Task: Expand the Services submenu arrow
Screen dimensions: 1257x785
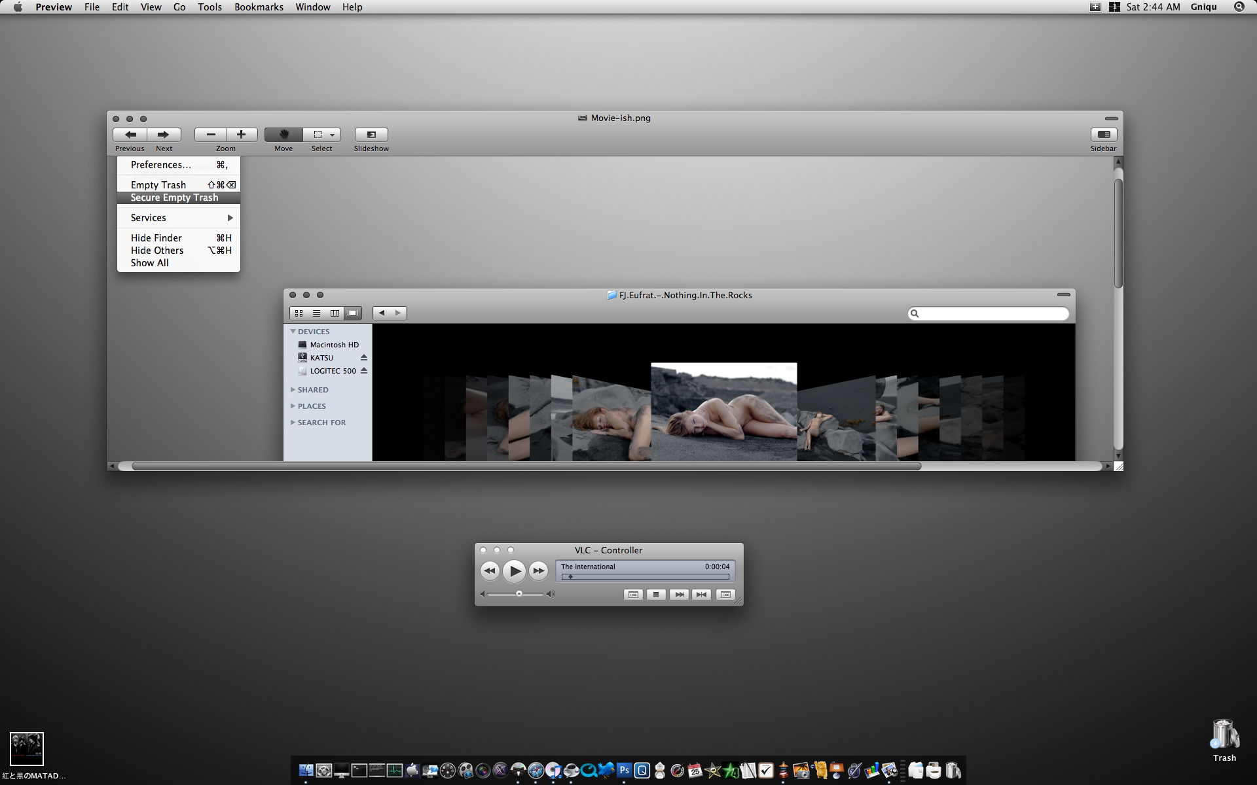Action: click(230, 218)
